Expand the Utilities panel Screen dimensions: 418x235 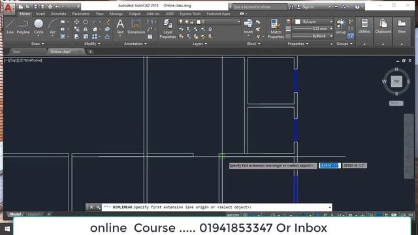coord(364,44)
